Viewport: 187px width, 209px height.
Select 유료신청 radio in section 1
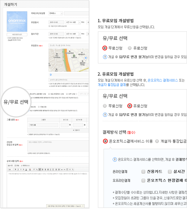point(130,48)
